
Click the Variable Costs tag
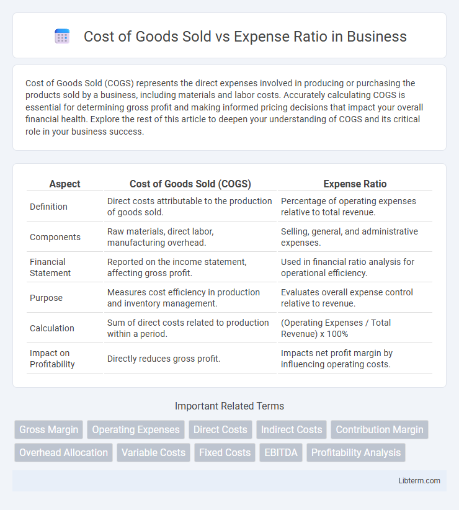153,452
